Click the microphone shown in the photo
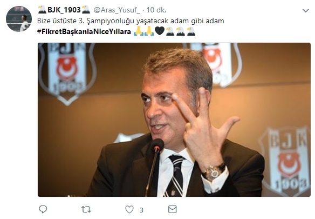The height and width of the screenshot is (219, 315). (157, 145)
